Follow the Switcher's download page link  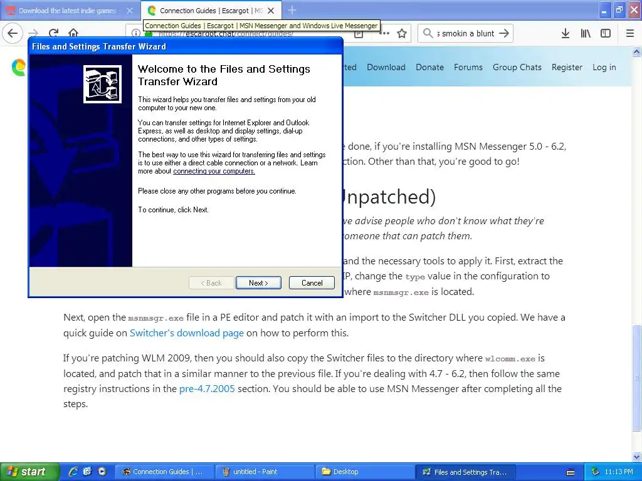coord(187,333)
